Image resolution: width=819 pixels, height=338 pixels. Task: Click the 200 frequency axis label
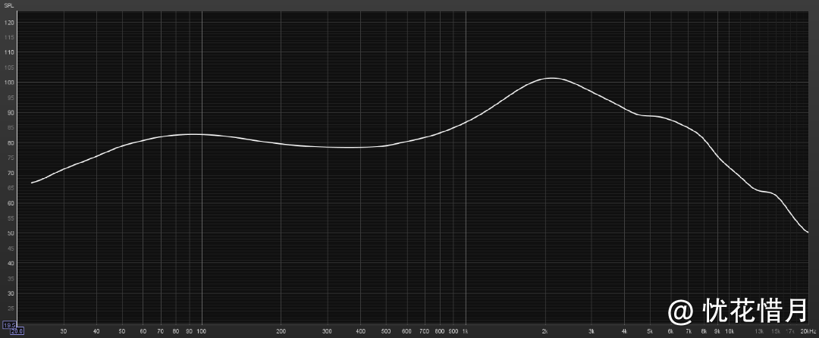281,331
